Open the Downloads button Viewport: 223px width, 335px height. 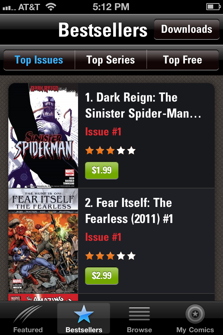(x=187, y=29)
